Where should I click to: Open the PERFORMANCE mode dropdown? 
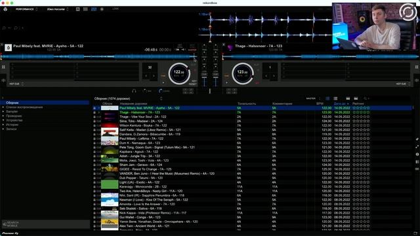point(26,9)
